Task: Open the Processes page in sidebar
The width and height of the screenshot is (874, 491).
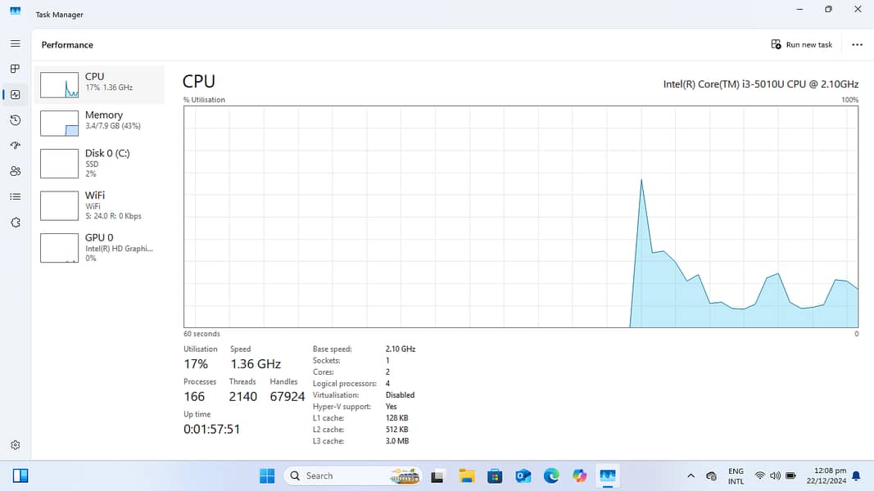Action: [15, 69]
